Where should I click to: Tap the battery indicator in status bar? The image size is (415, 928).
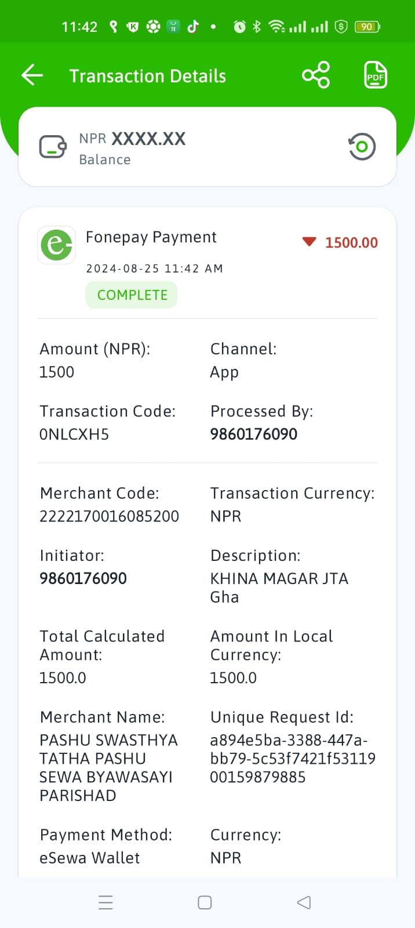(367, 27)
